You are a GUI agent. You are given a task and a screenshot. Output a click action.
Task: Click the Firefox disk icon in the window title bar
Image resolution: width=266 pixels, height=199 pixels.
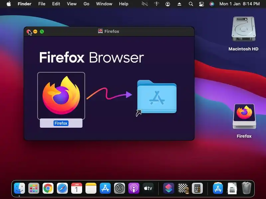pyautogui.click(x=100, y=31)
